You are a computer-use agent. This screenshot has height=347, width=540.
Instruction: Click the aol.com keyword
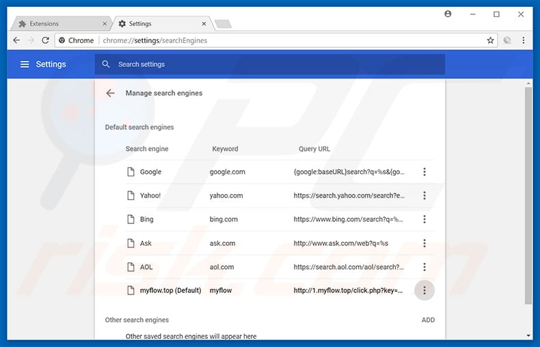(x=221, y=267)
